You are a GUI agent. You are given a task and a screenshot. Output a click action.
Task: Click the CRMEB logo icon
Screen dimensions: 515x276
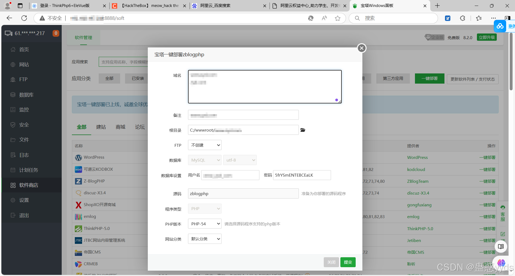(x=78, y=264)
